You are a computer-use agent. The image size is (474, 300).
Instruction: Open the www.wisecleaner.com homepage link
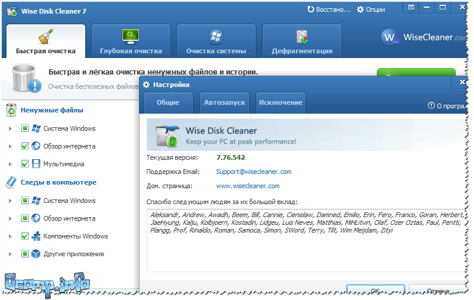pyautogui.click(x=248, y=186)
